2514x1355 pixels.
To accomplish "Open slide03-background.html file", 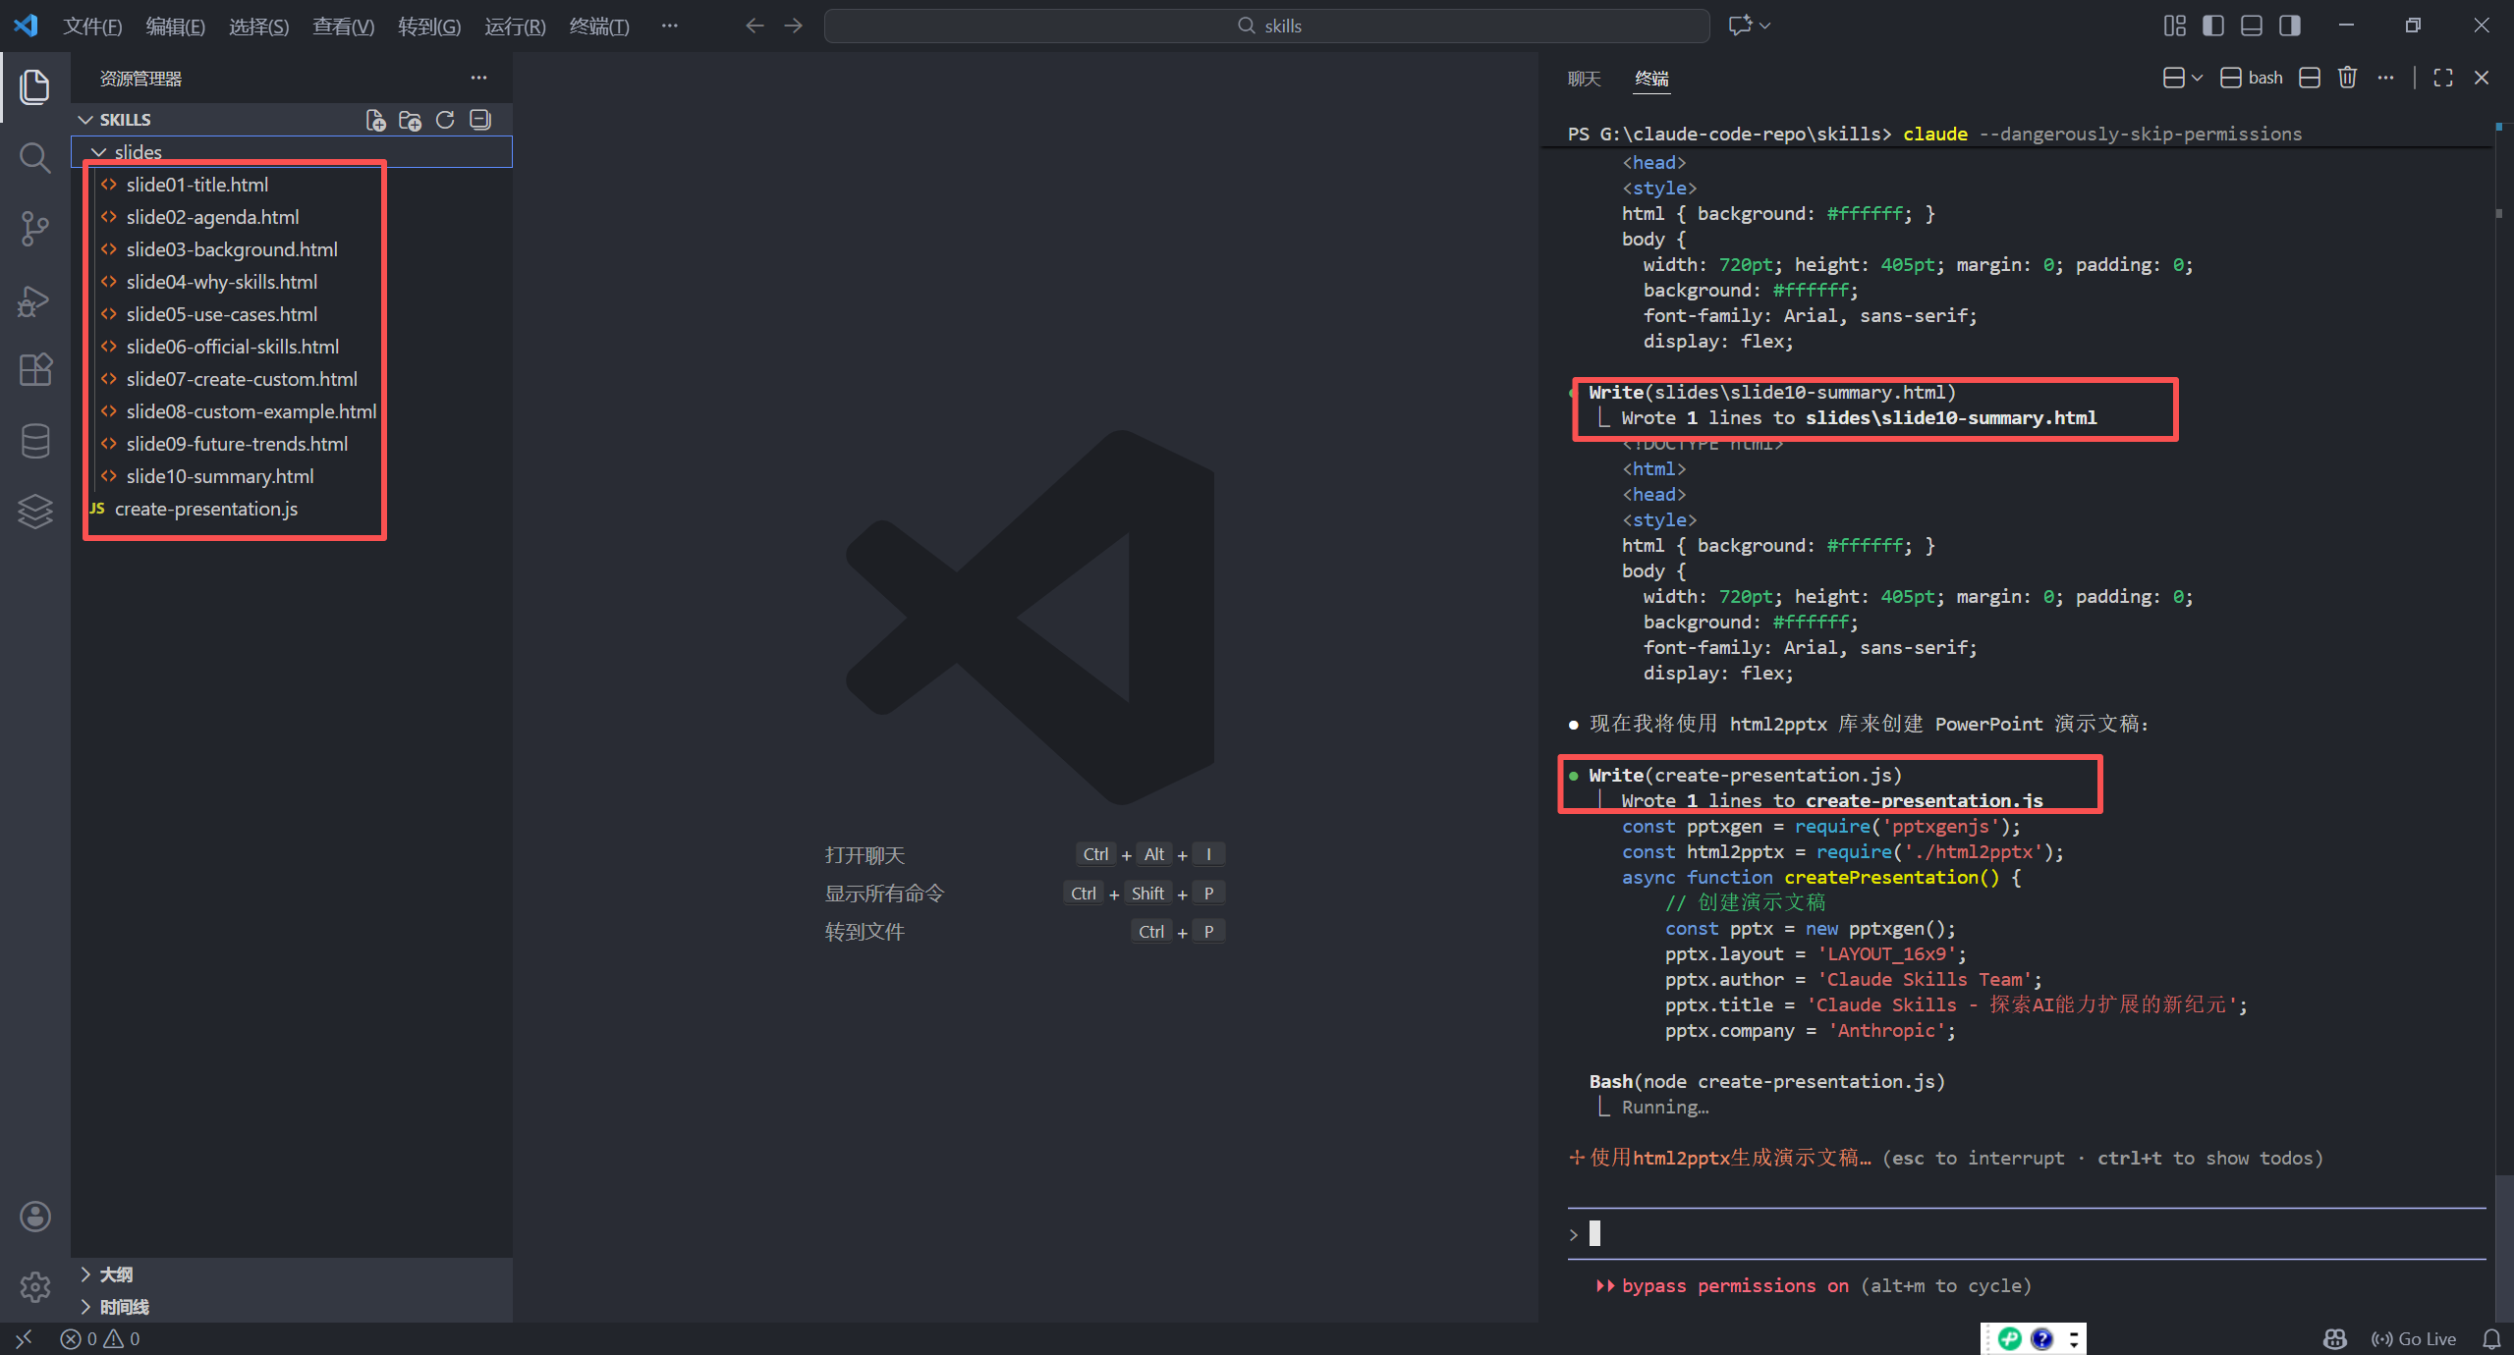I will [x=232, y=249].
